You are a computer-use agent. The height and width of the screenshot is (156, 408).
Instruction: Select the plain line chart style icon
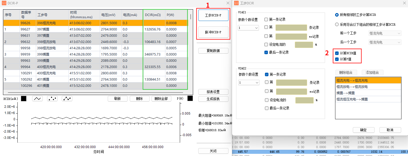38,99
